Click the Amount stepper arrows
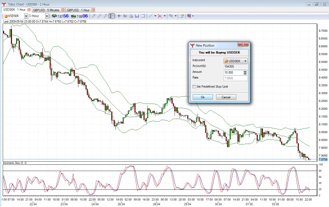Screen dimensions: 329x207 click(x=245, y=73)
